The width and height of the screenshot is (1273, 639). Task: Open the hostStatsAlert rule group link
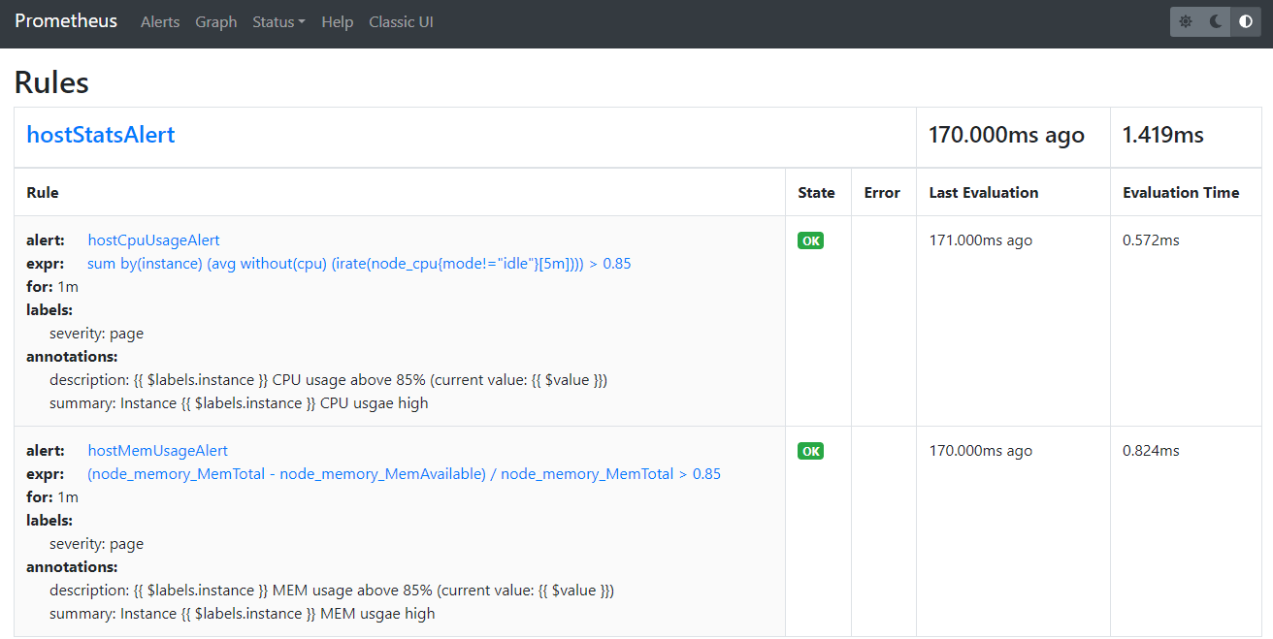[x=101, y=135]
